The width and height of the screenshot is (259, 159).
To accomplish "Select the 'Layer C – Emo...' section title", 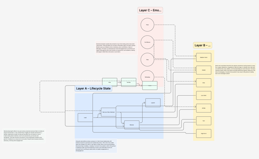I will point(150,10).
